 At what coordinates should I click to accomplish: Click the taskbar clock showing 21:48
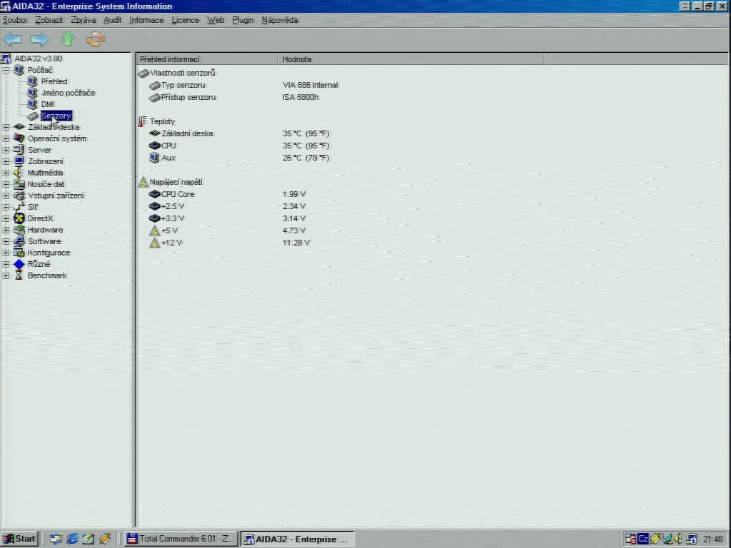[712, 539]
